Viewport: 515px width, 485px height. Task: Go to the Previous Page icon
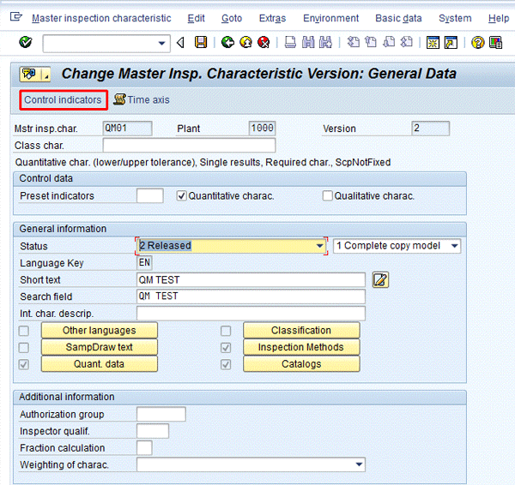[x=371, y=42]
